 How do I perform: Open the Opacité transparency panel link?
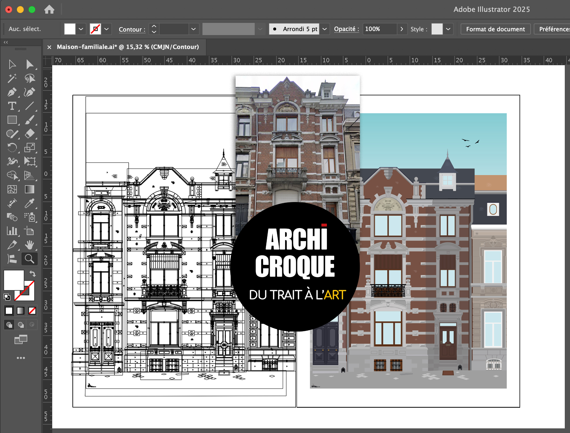click(346, 29)
